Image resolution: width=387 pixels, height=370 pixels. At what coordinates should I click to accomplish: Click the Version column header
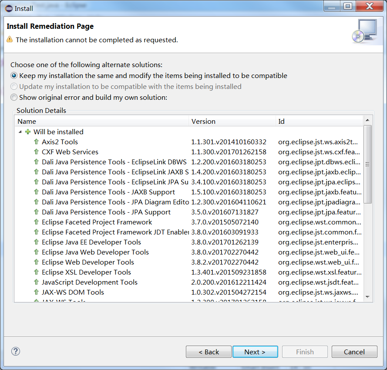tap(232, 121)
